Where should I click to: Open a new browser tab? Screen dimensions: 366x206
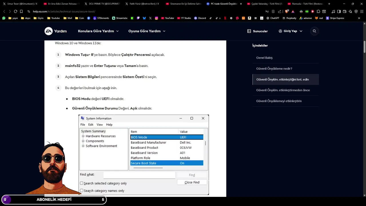[x=329, y=4]
